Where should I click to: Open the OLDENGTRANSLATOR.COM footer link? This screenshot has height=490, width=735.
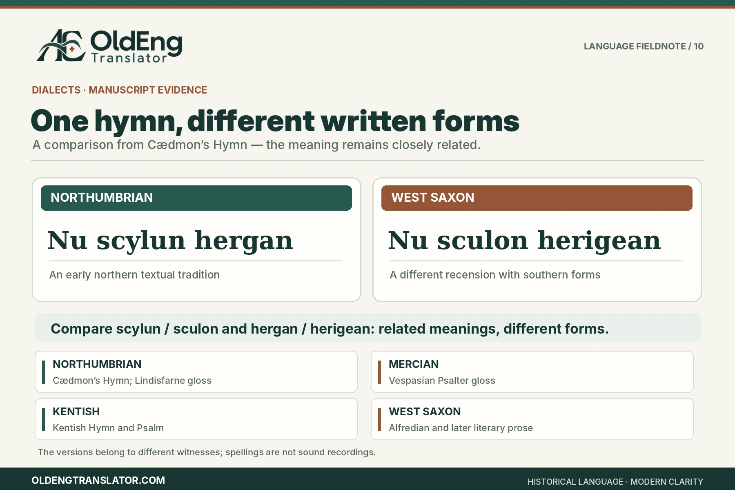(98, 480)
